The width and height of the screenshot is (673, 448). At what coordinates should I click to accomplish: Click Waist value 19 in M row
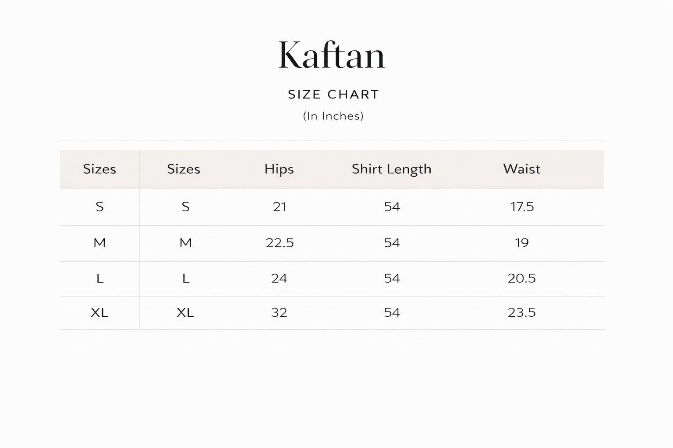pos(521,243)
